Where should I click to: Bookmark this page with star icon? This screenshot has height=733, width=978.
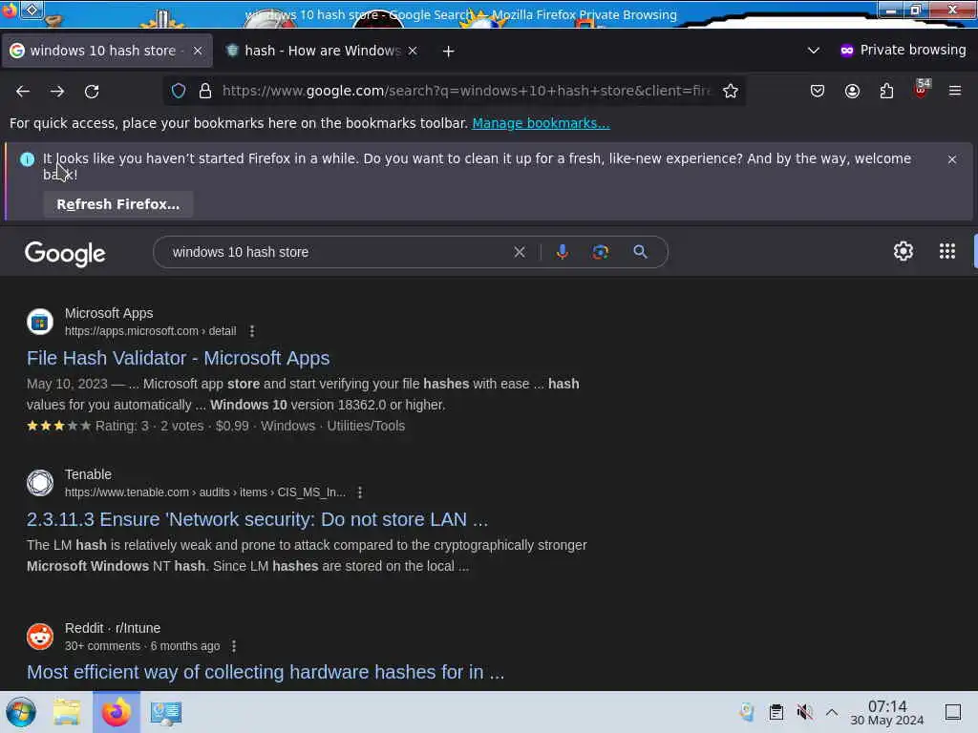click(731, 91)
